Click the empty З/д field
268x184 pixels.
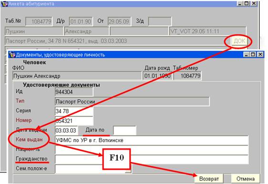point(160,21)
